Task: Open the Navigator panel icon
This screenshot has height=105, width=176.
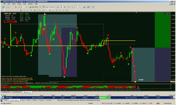Action: click(x=19, y=7)
